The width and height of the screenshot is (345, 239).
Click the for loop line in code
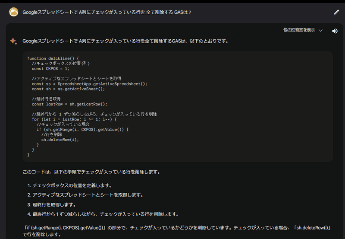(x=74, y=119)
